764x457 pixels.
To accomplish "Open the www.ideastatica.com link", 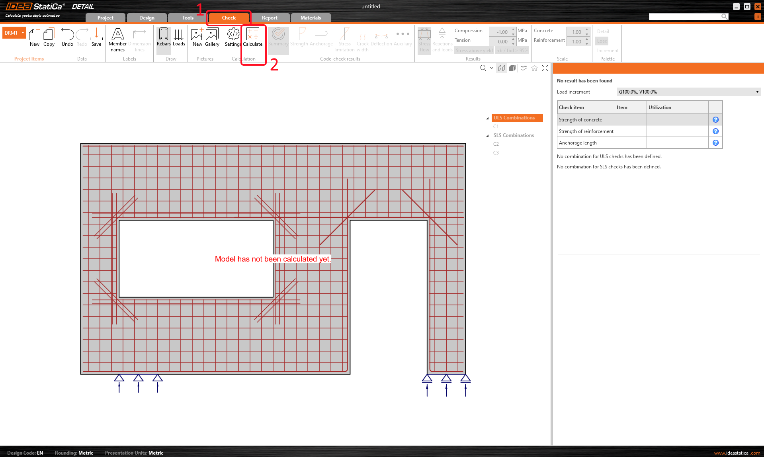I will 737,453.
